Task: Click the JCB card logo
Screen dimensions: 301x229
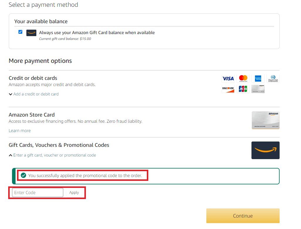Action: tap(243, 89)
